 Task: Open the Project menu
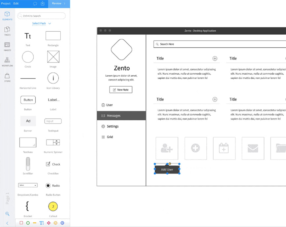point(6,4)
